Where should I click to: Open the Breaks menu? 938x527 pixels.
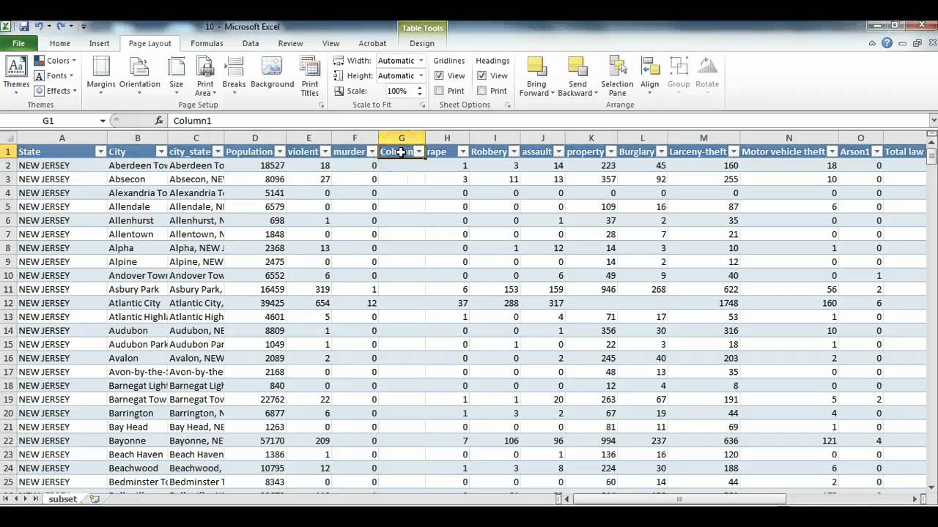[x=234, y=75]
